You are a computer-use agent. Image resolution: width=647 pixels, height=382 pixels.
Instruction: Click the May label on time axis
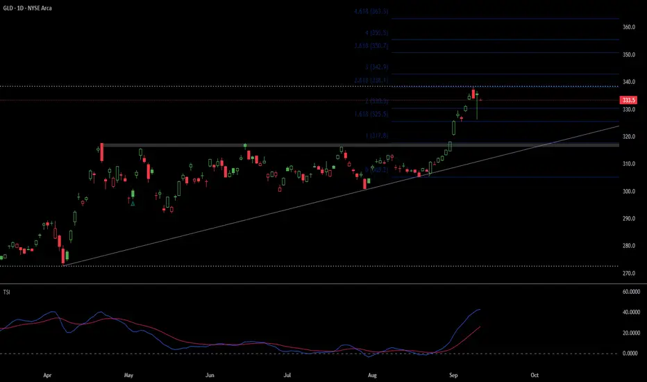(128, 375)
